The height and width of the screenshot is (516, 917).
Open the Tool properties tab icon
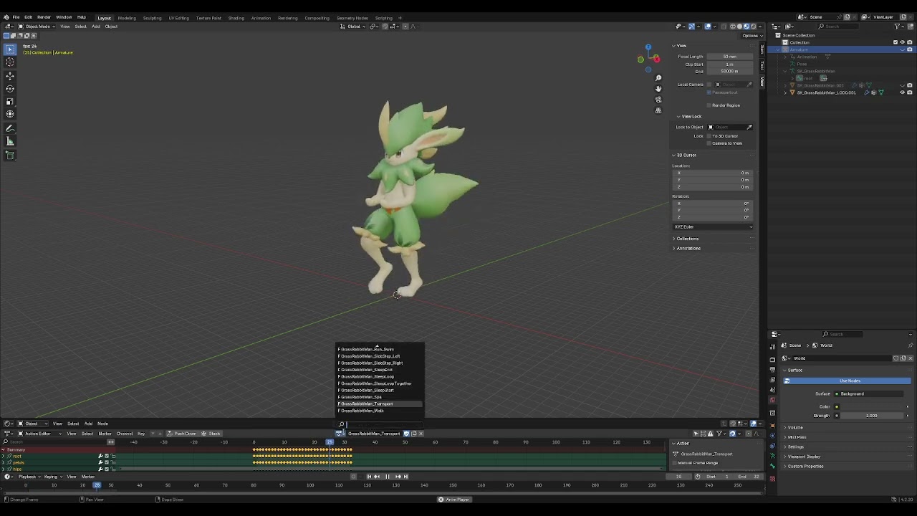click(772, 347)
